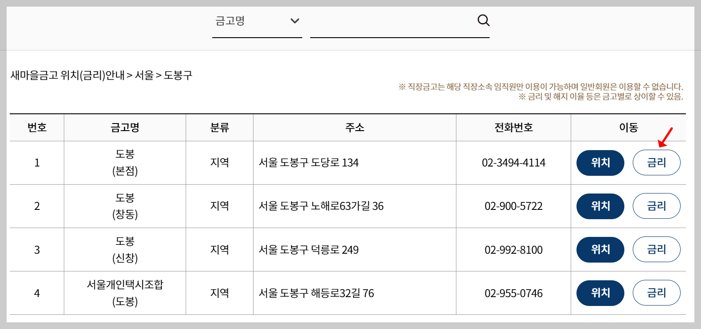Select address 서울 도봉구 도당로 134
Screen dimensions: 701x329
[x=308, y=163]
